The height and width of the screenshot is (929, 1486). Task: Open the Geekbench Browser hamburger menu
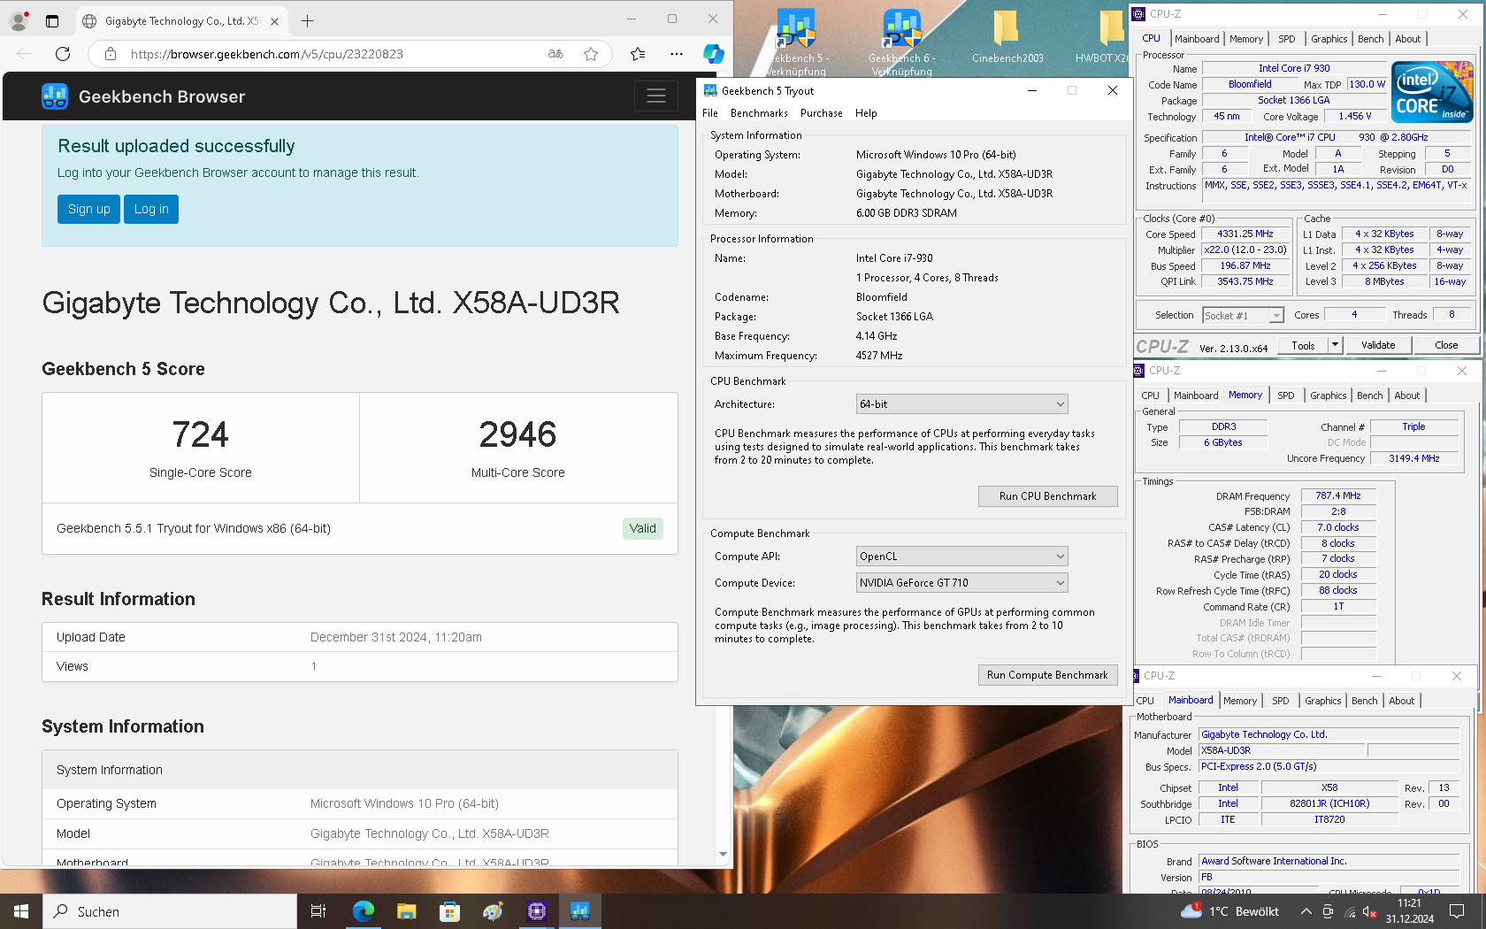656,96
